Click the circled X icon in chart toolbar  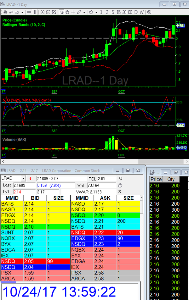(x=149, y=12)
